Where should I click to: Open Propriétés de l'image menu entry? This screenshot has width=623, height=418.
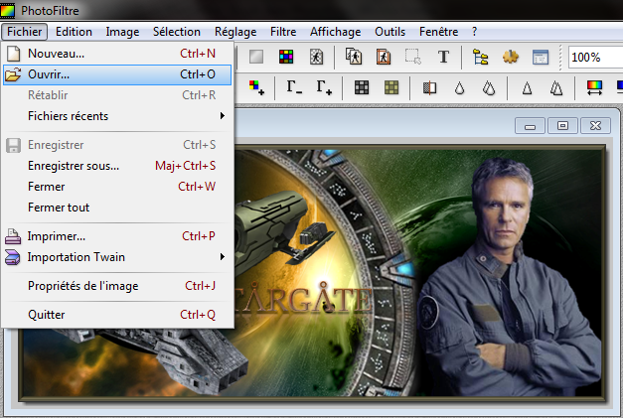[117, 286]
